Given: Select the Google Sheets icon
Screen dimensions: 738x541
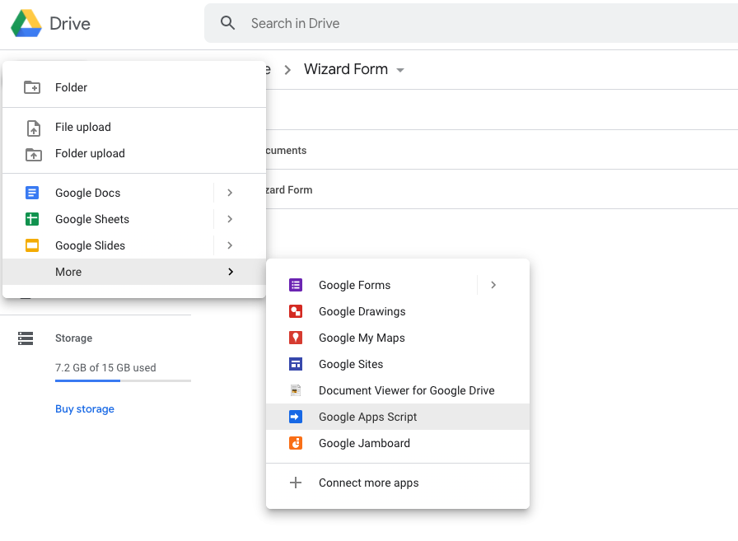Looking at the screenshot, I should pyautogui.click(x=32, y=219).
